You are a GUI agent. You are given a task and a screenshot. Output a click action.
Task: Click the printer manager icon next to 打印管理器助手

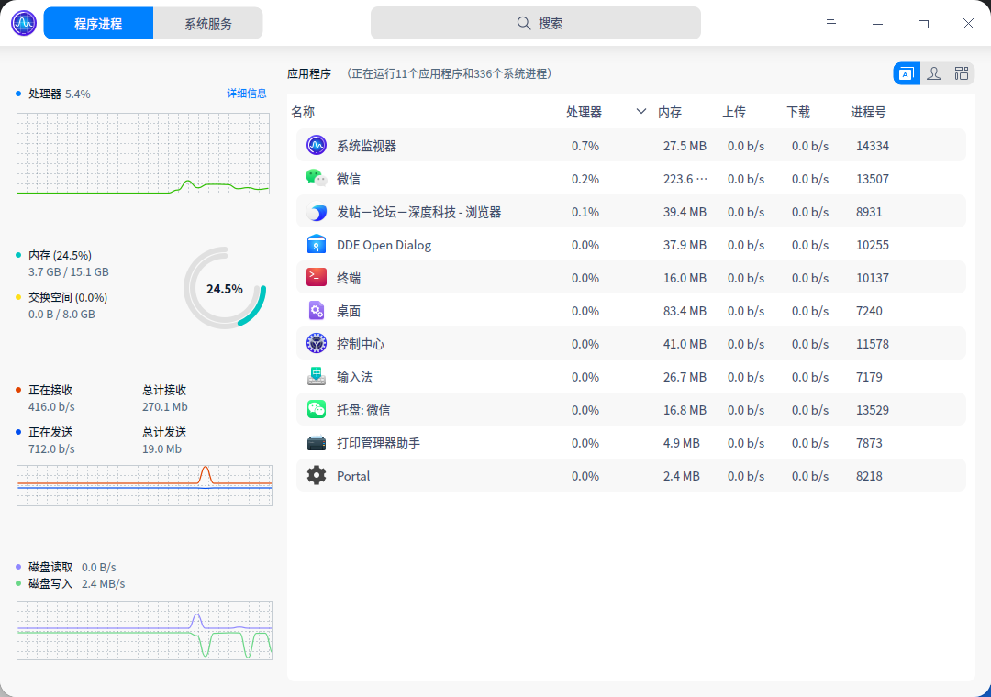tap(316, 442)
